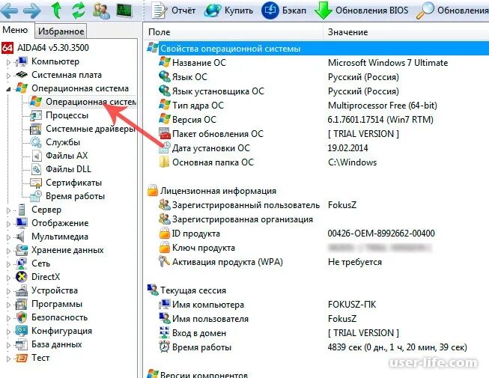The width and height of the screenshot is (489, 378).
Task: Click the Сеть network icon
Action: pos(21,263)
